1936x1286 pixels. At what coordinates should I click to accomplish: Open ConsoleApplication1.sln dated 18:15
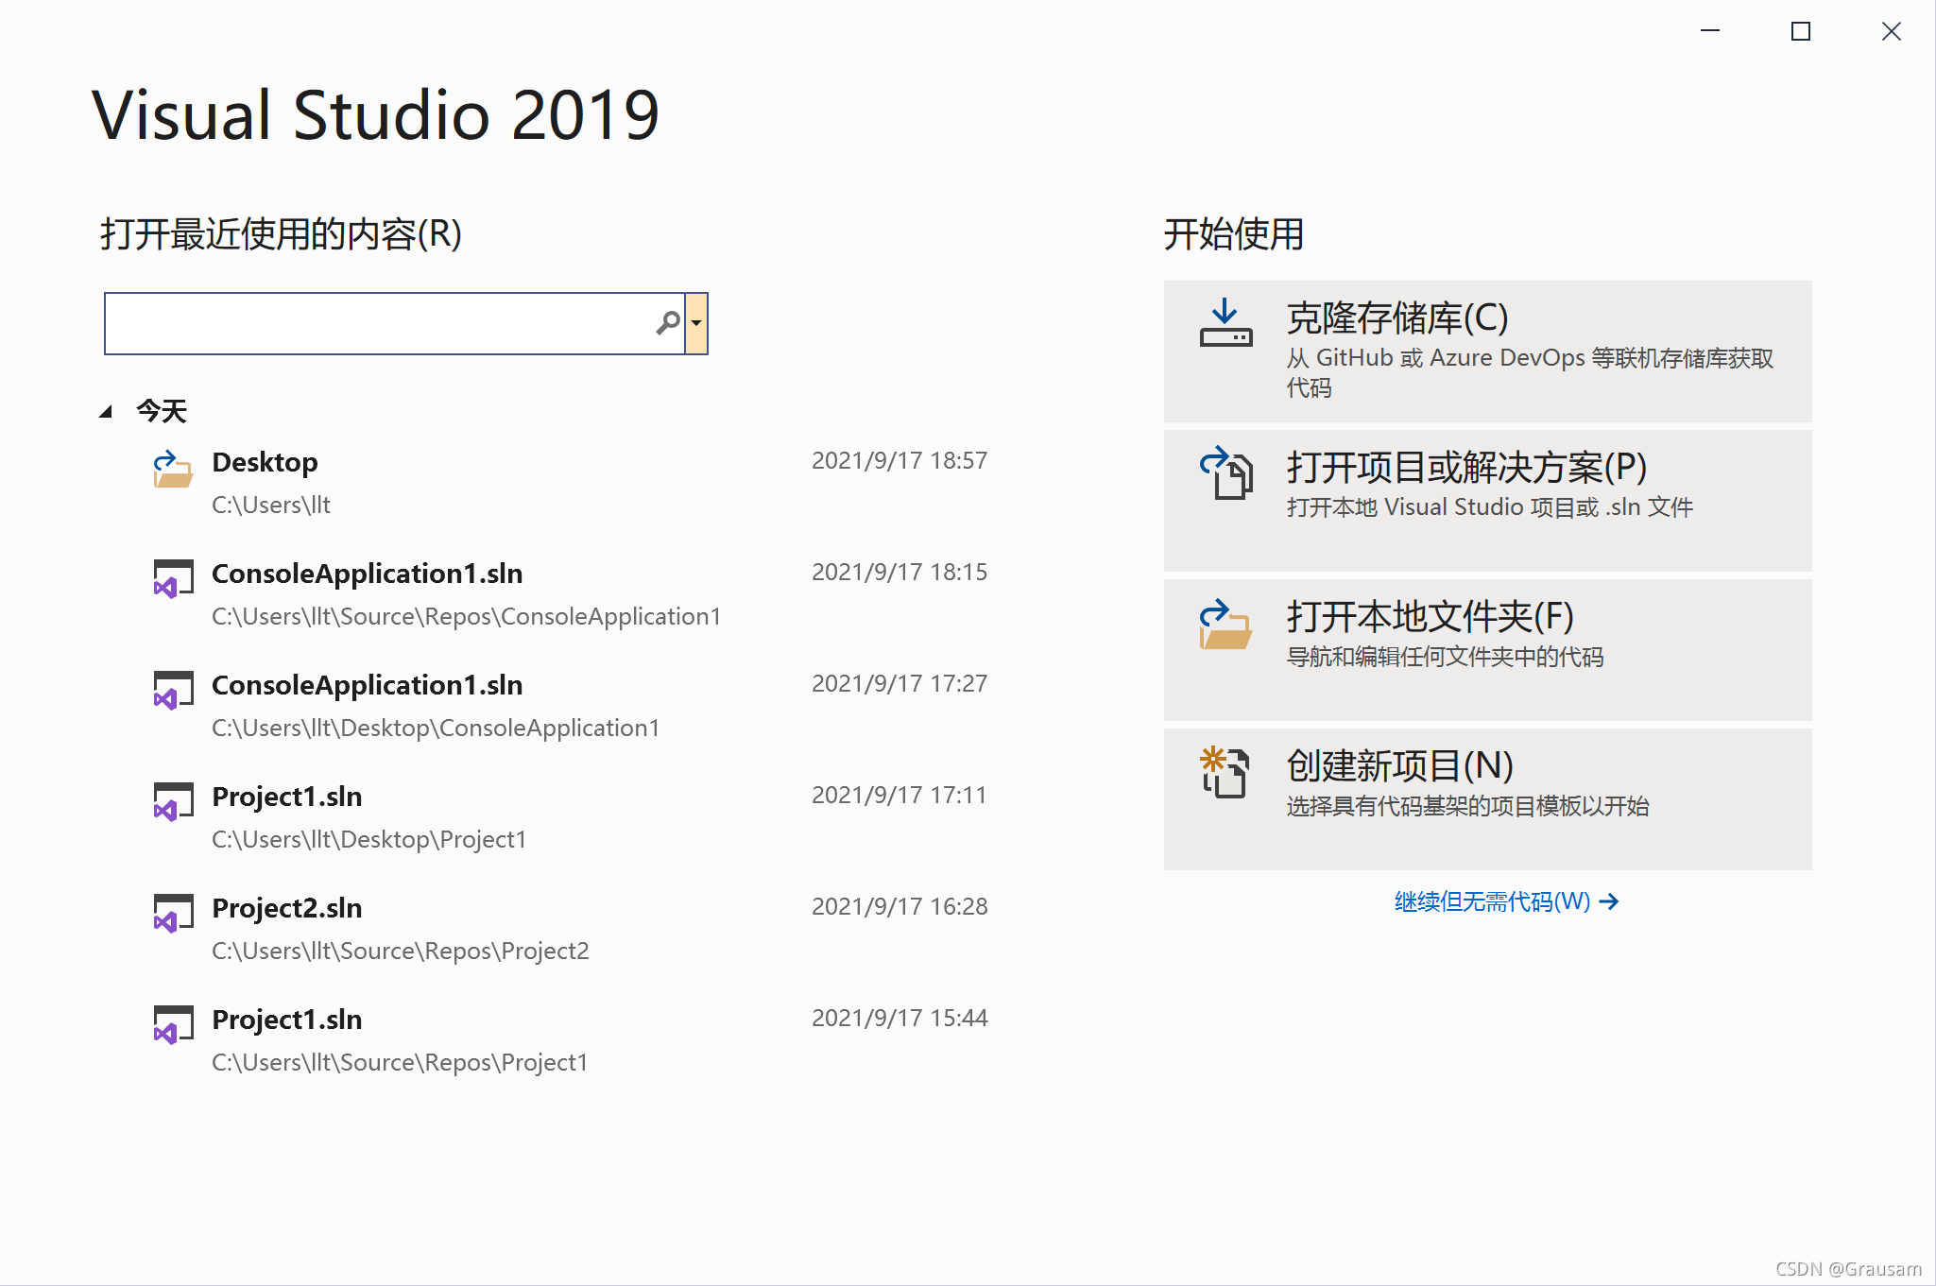point(572,594)
